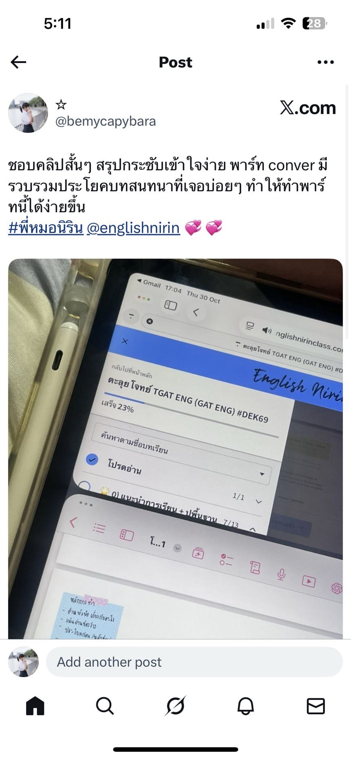Open Grok icon in bottom navigation
Screen dimensions: 351x759
(175, 706)
